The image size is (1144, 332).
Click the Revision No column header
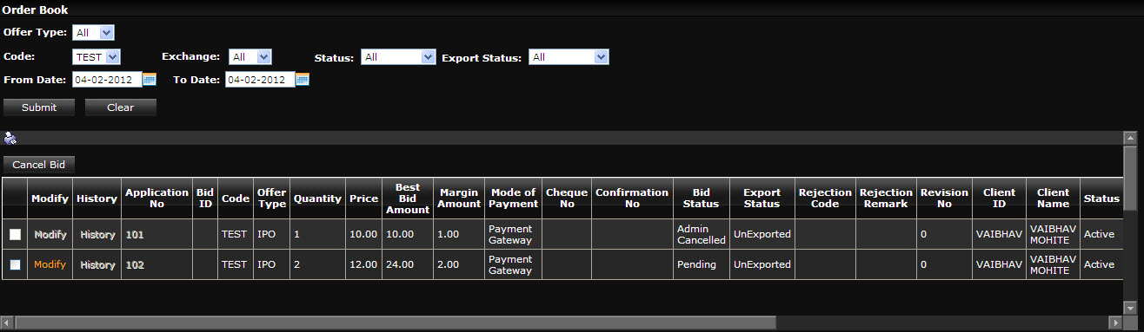tap(944, 199)
